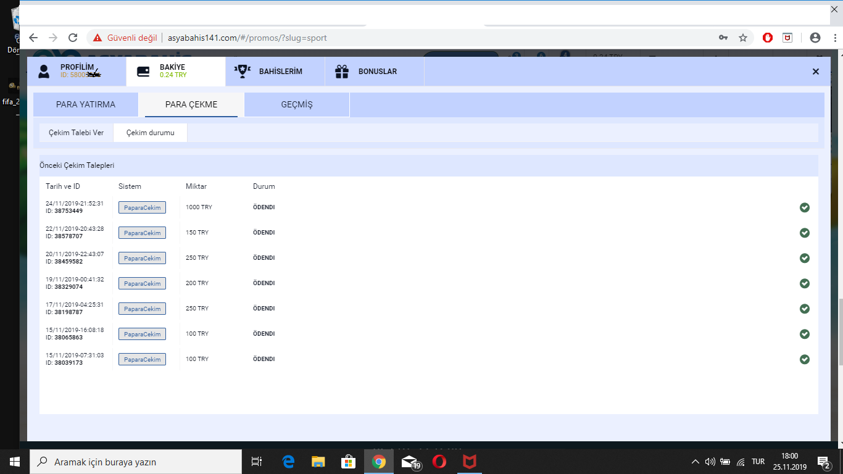The image size is (843, 474).
Task: Click PaparaCekim for ID 38065863
Action: [142, 334]
